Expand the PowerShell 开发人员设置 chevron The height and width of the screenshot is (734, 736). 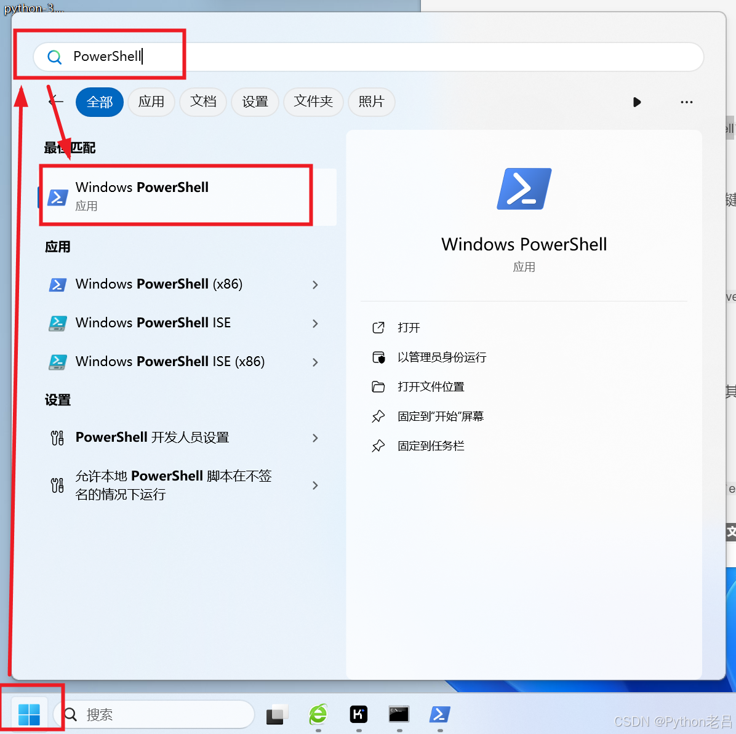pyautogui.click(x=315, y=438)
